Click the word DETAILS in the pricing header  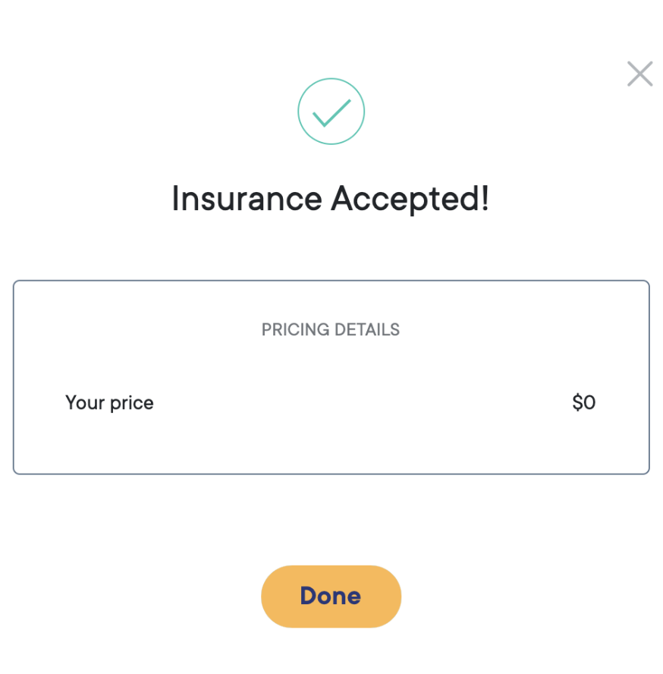367,329
